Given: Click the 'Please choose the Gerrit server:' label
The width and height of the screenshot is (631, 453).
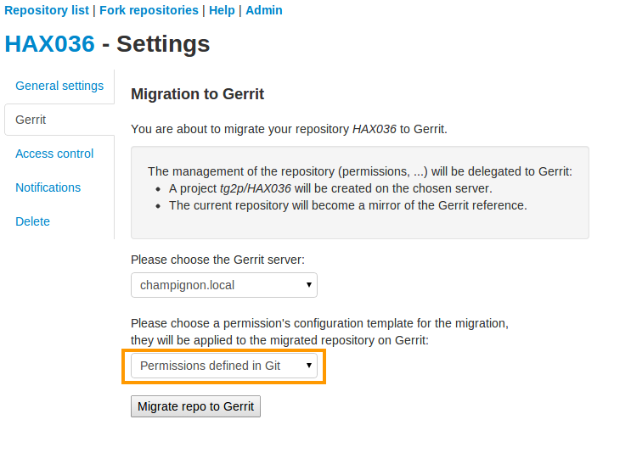Looking at the screenshot, I should [217, 260].
